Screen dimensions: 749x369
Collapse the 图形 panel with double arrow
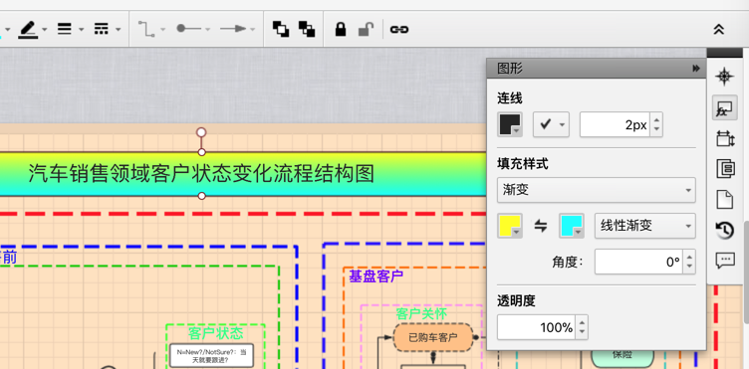(x=696, y=69)
